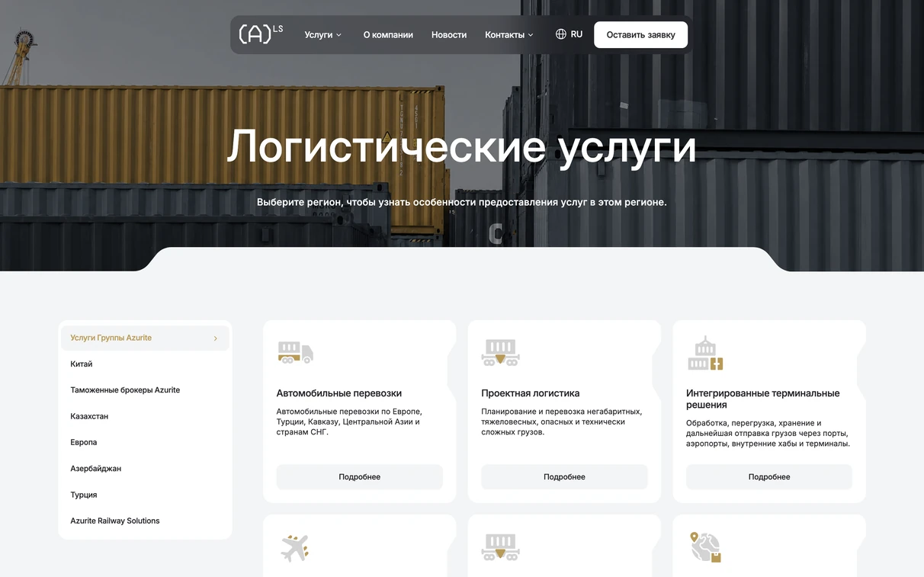The image size is (924, 577).
Task: Open the О компании page
Action: (388, 35)
